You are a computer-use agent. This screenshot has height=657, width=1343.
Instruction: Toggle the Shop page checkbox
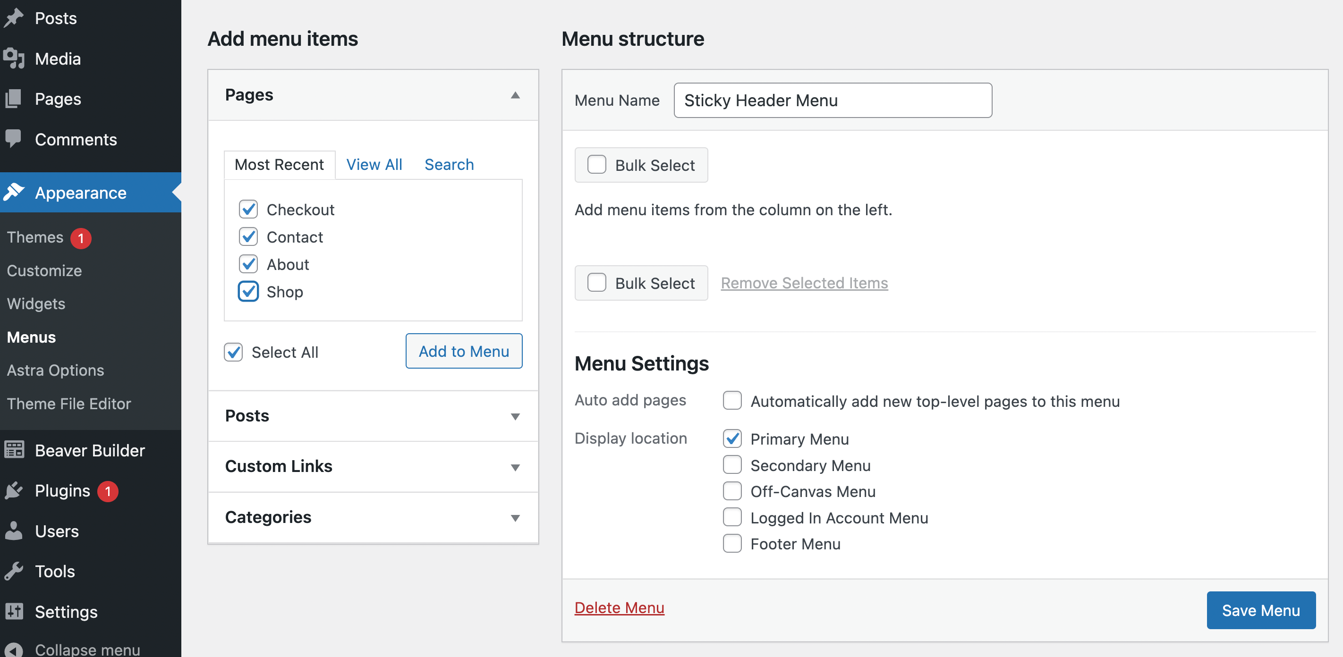(247, 291)
